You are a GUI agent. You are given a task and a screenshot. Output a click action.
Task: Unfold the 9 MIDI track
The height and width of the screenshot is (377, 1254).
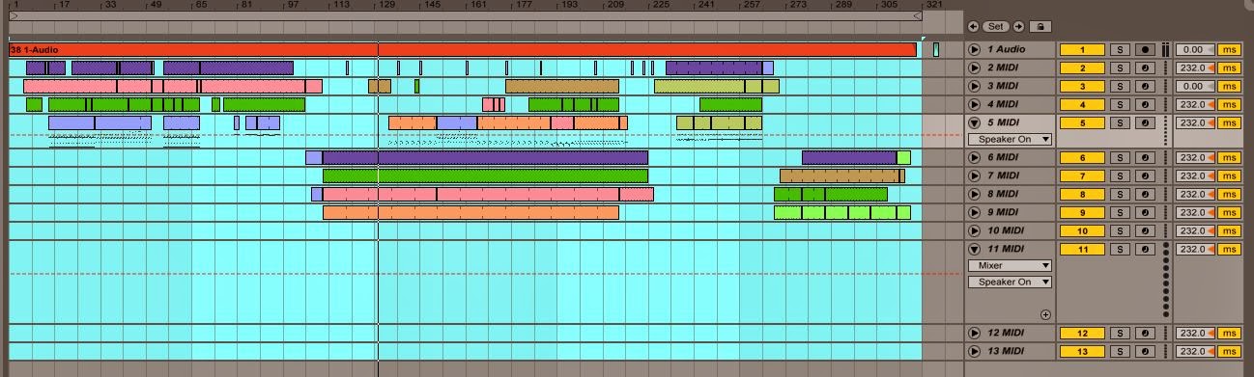[975, 212]
